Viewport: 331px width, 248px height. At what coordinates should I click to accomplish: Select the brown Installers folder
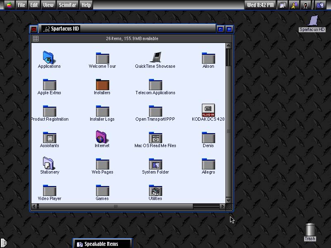click(102, 84)
